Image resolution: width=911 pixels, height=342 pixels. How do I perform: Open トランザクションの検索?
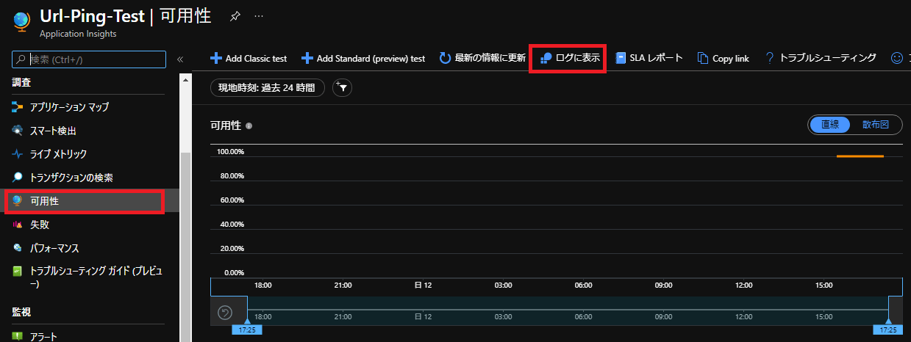pyautogui.click(x=71, y=178)
